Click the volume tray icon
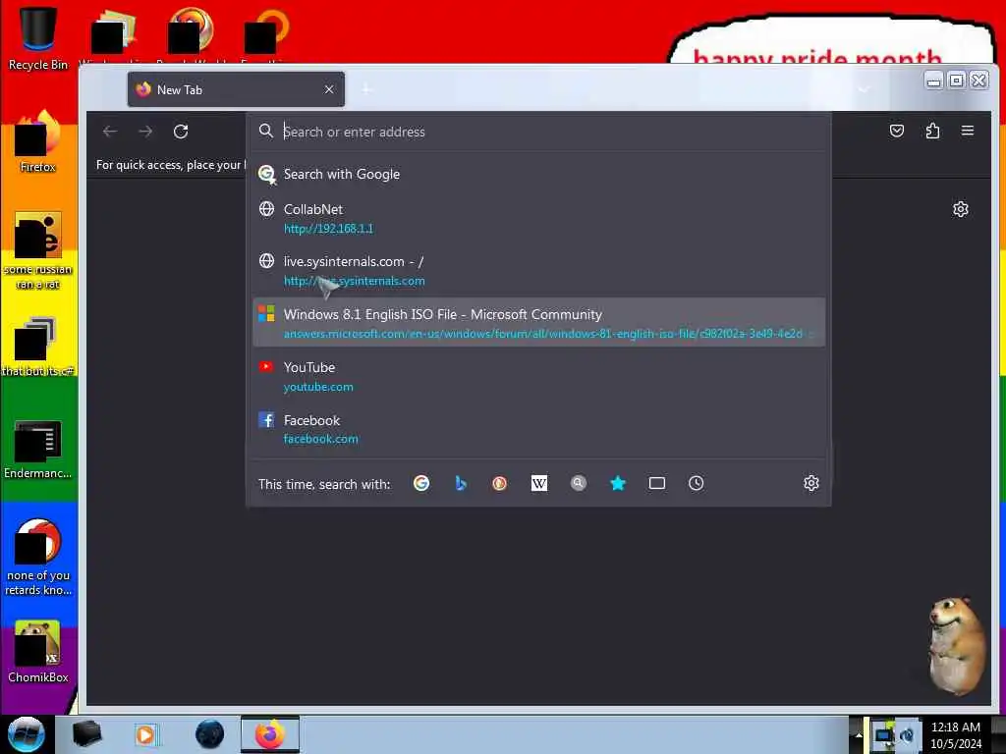 tap(907, 735)
